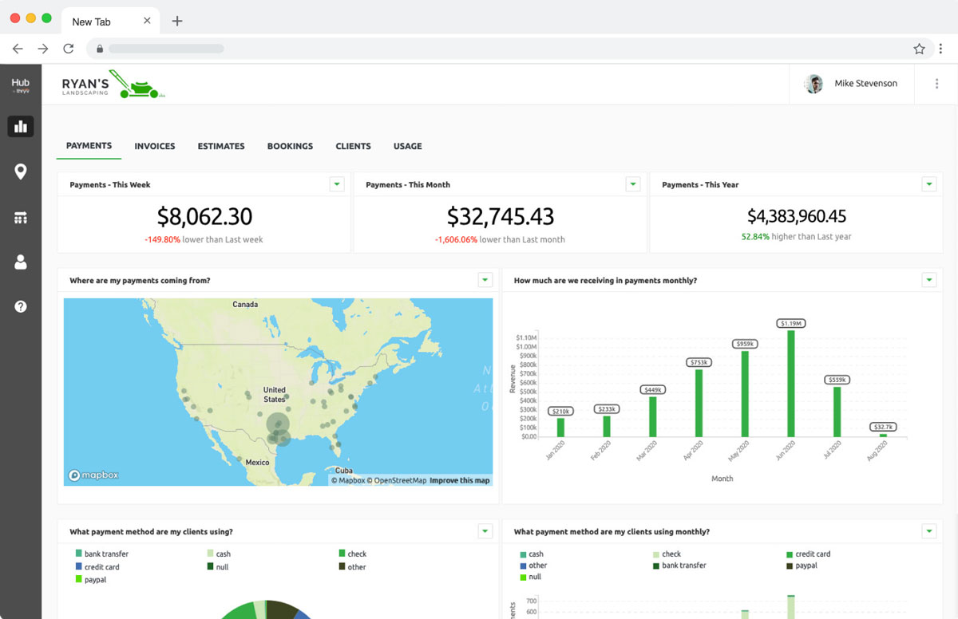Viewport: 958px width, 619px height.
Task: Click the $1.19M bar value label
Action: click(791, 323)
